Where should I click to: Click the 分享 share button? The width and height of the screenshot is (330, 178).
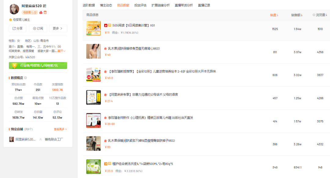(17, 28)
